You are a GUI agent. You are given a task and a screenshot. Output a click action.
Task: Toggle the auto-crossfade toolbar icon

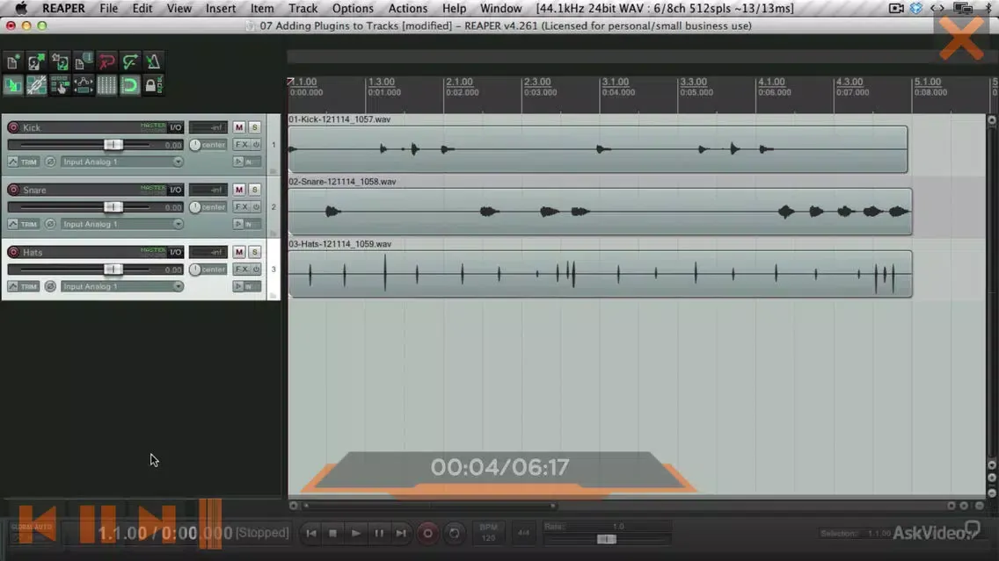tap(12, 84)
